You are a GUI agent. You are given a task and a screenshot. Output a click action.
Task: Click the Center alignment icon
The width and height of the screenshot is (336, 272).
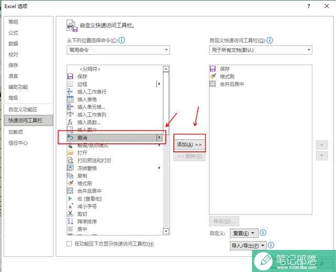[70, 229]
